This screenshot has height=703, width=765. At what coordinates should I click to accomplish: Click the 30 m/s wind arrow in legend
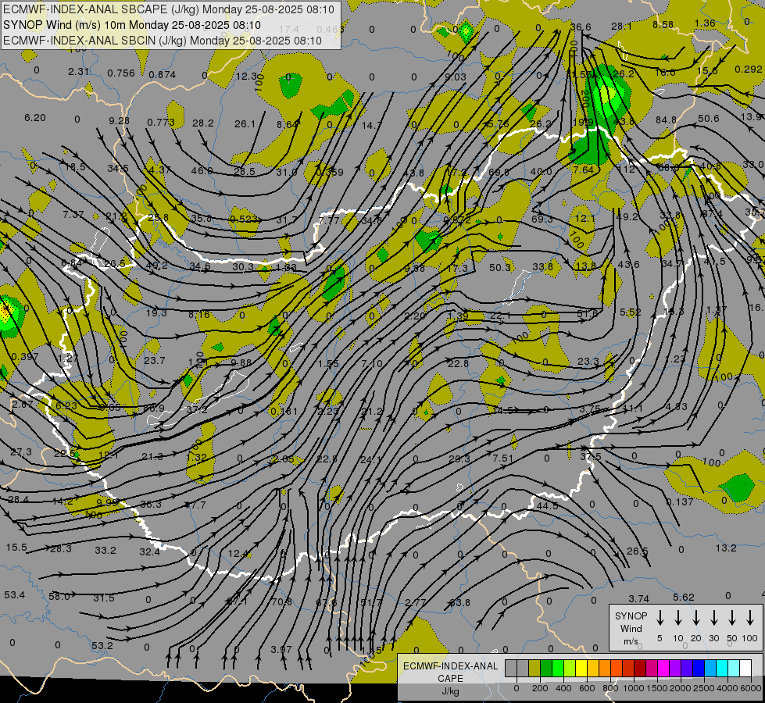pyautogui.click(x=713, y=617)
